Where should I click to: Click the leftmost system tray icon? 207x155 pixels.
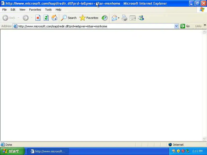pyautogui.click(x=174, y=151)
